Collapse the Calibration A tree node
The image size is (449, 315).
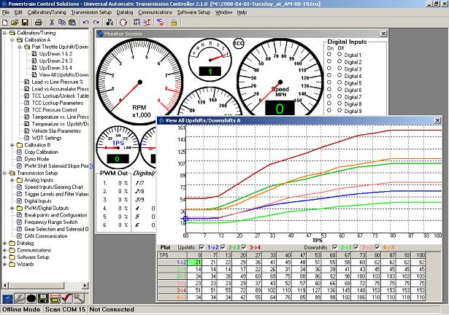(12, 40)
